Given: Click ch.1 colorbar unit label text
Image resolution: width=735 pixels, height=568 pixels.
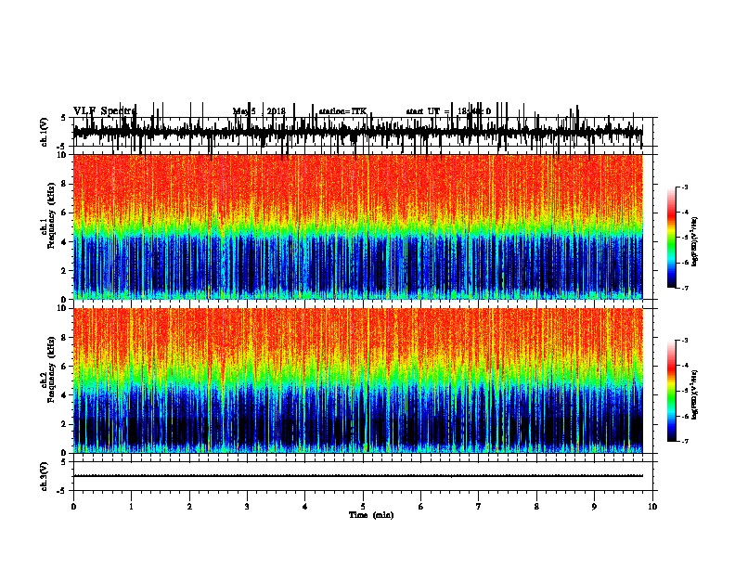Looking at the screenshot, I should click(x=695, y=241).
